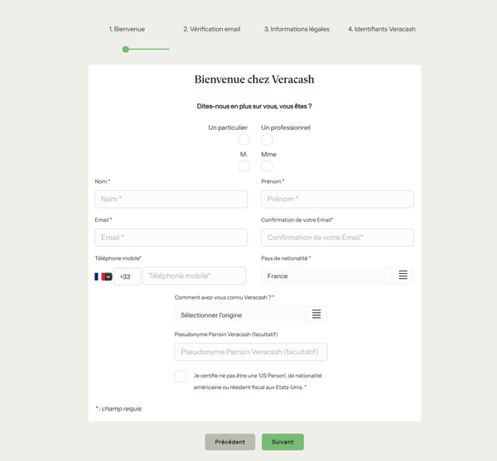Open the phone country code dropdown arrow
Screen dimensions: 497x461
click(x=108, y=277)
